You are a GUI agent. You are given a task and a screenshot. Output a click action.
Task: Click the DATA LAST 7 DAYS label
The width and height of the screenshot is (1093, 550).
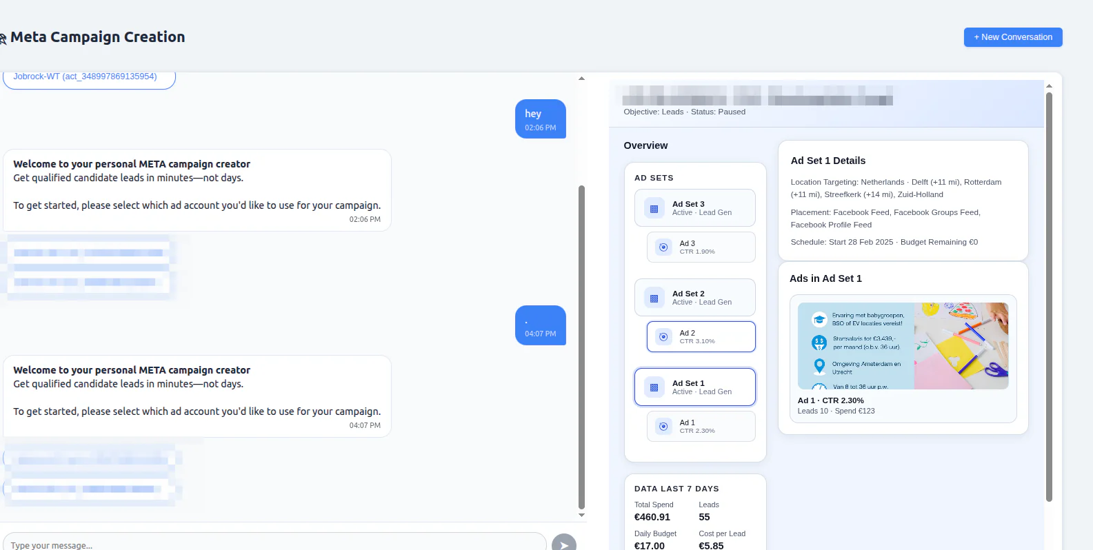(676, 489)
